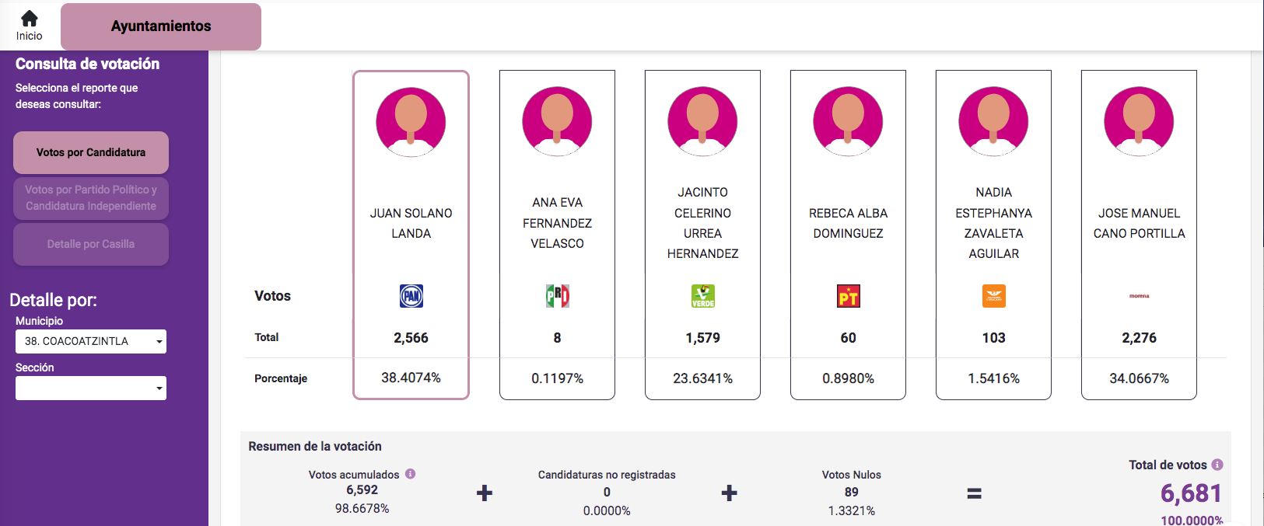This screenshot has width=1264, height=526.
Task: Click the Movimiento Ciudadano orange logo
Action: click(993, 296)
